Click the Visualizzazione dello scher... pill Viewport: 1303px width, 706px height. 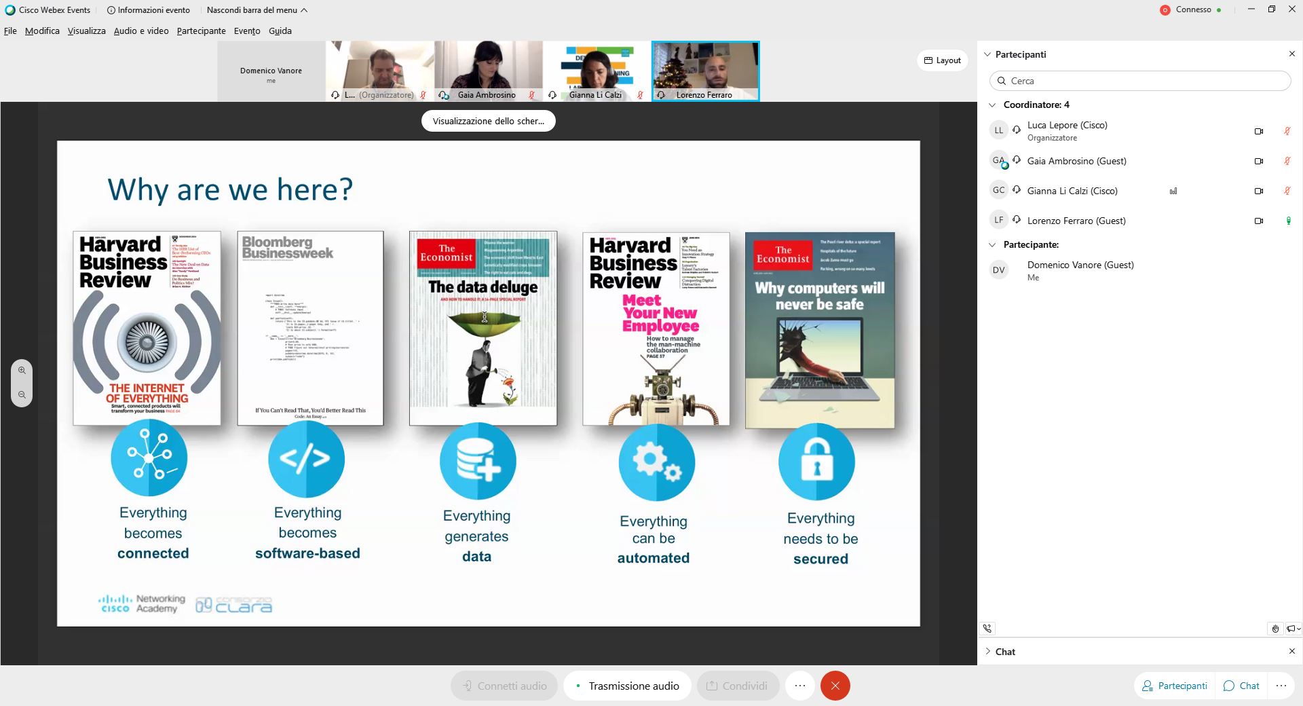(489, 121)
